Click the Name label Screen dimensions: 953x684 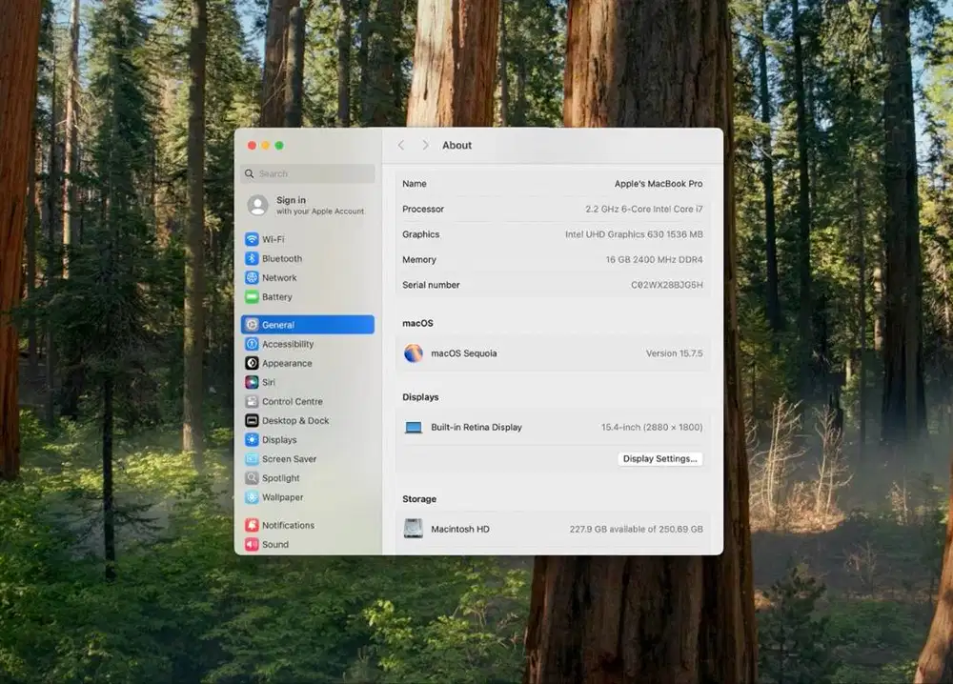pos(415,184)
